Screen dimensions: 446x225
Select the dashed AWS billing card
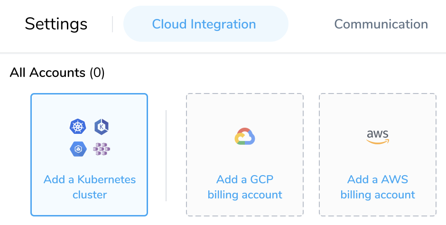click(378, 155)
